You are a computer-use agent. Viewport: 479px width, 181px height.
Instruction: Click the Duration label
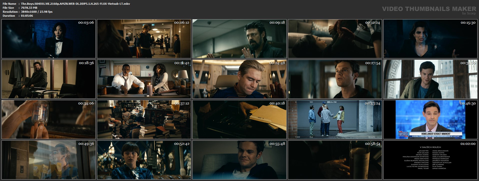click(x=9, y=16)
